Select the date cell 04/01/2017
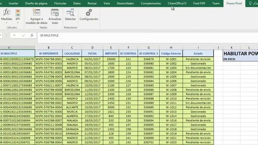 [x=92, y=59]
